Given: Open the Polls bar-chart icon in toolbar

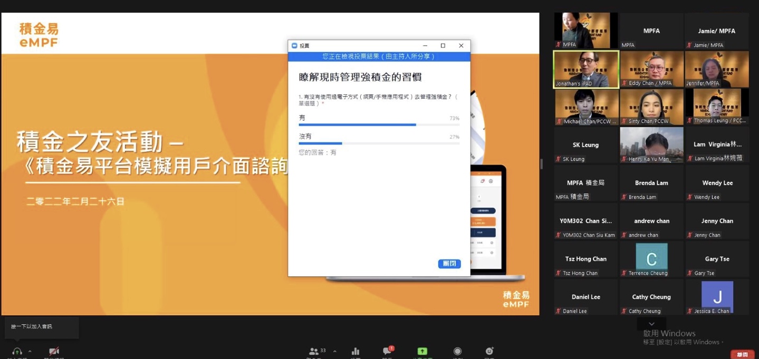Looking at the screenshot, I should [x=356, y=352].
